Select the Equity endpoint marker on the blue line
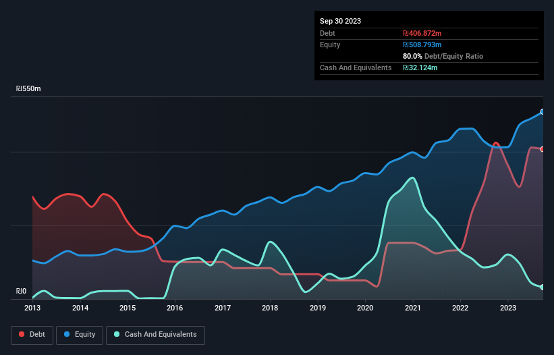Viewport: 554px width, 355px height. (543, 112)
